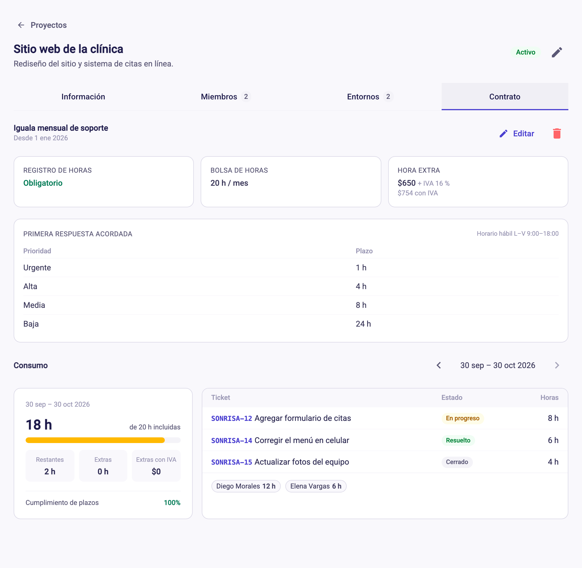Click the back arrow next to Proyectos
The image size is (582, 568).
(x=21, y=25)
